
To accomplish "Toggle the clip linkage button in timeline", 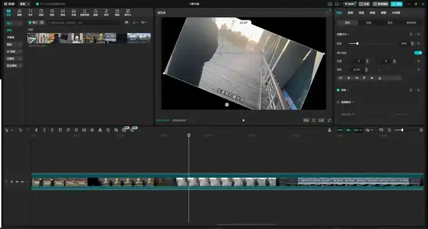I will (356, 130).
